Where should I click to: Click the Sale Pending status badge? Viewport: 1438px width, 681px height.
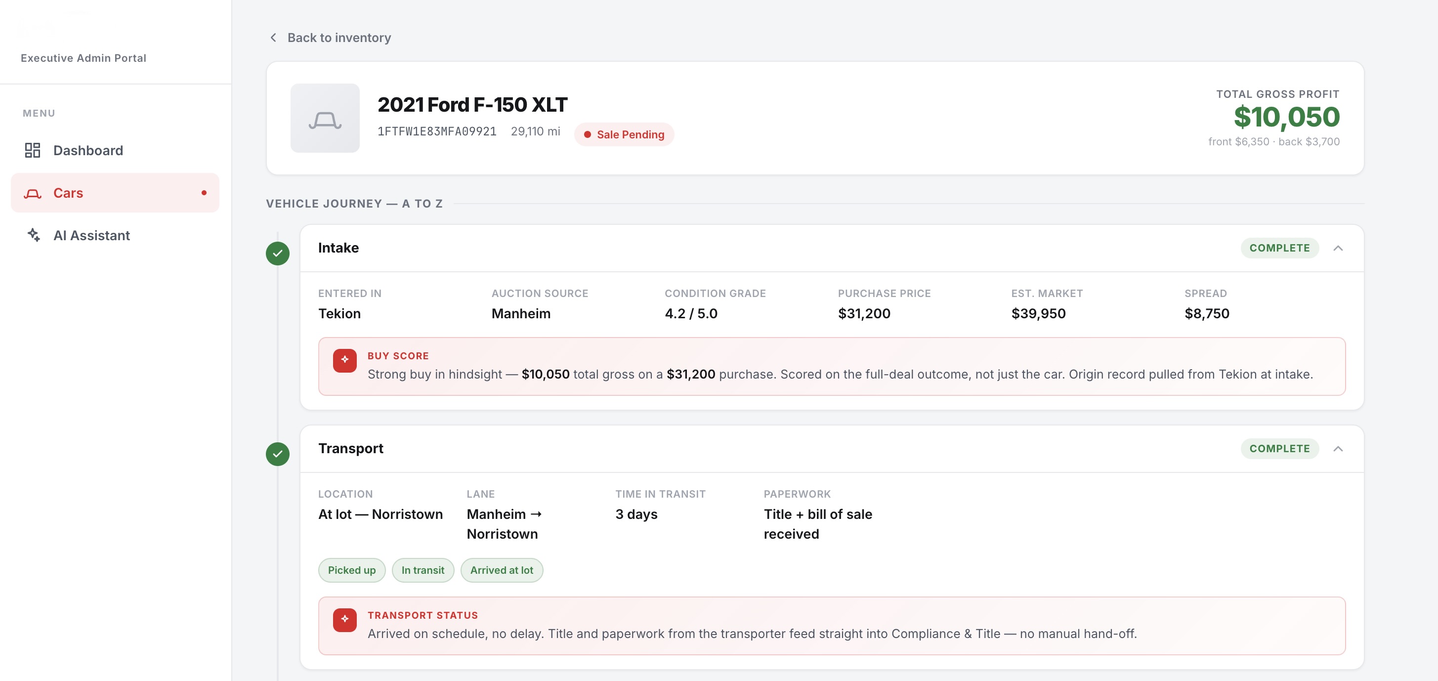(624, 134)
